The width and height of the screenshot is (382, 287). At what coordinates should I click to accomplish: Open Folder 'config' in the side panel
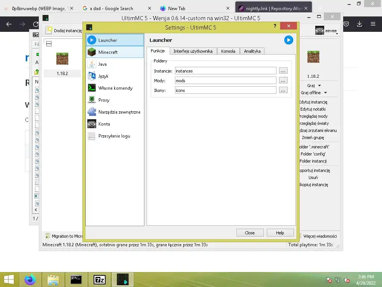pos(313,154)
